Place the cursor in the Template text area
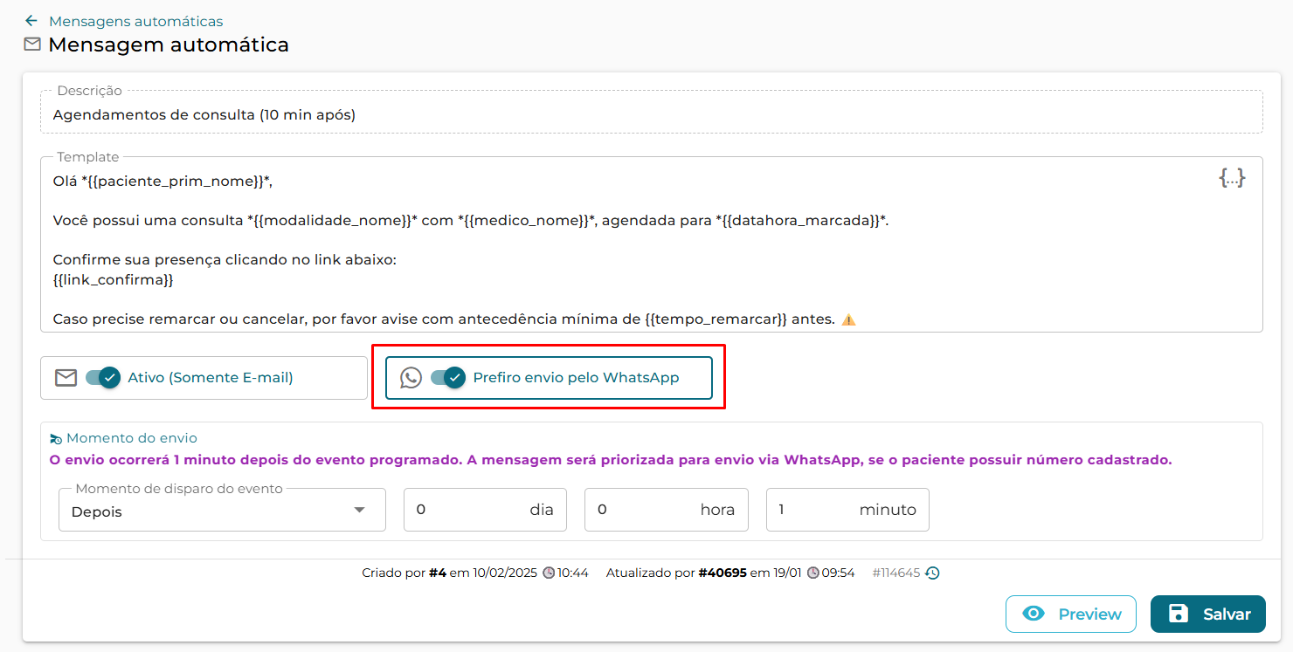The height and width of the screenshot is (652, 1293). [x=652, y=246]
